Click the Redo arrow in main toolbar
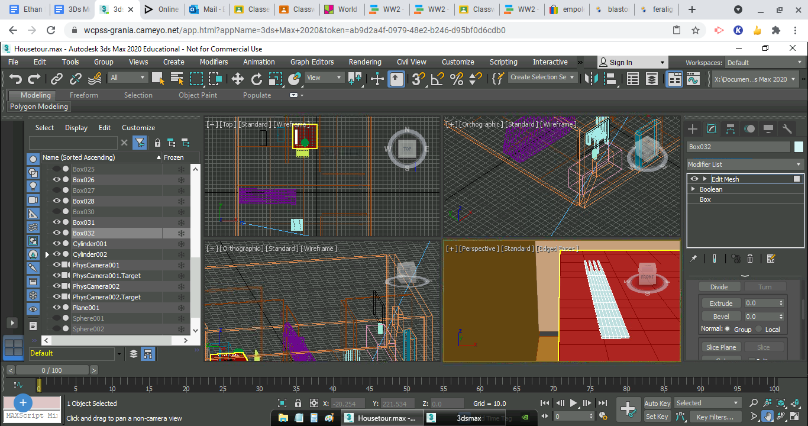Image resolution: width=808 pixels, height=426 pixels. pos(34,78)
